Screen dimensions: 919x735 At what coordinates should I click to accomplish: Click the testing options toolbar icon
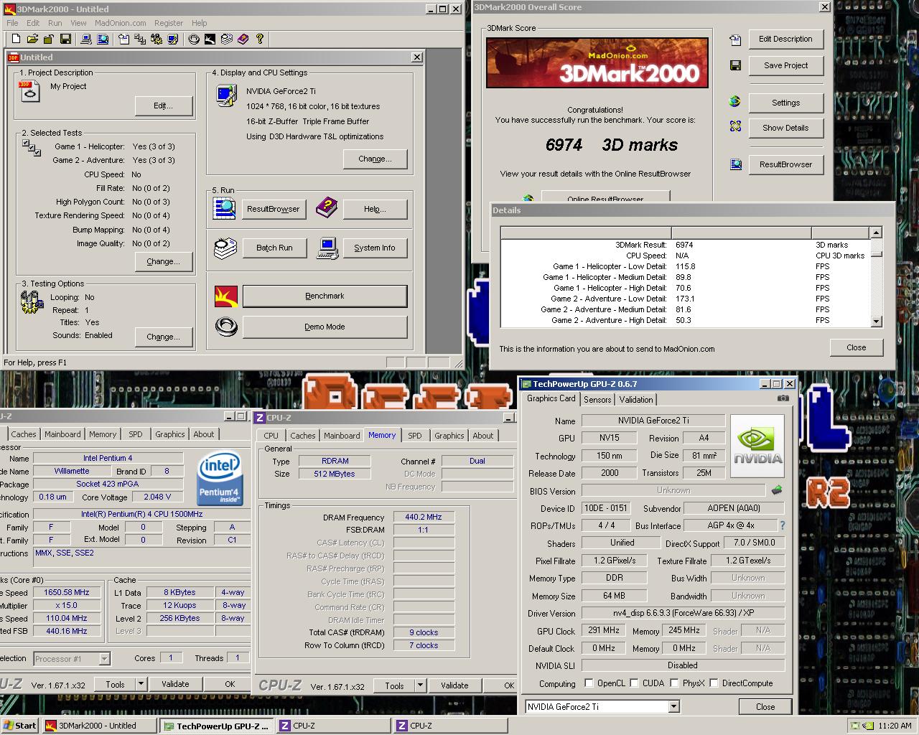pos(157,39)
